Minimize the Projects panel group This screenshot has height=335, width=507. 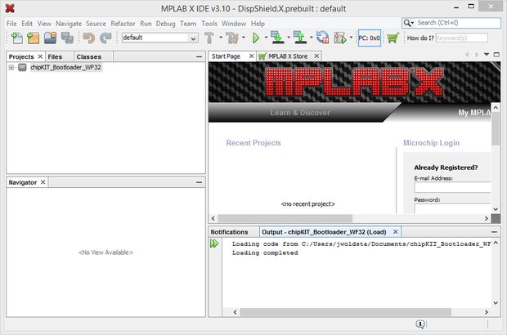[x=199, y=57]
